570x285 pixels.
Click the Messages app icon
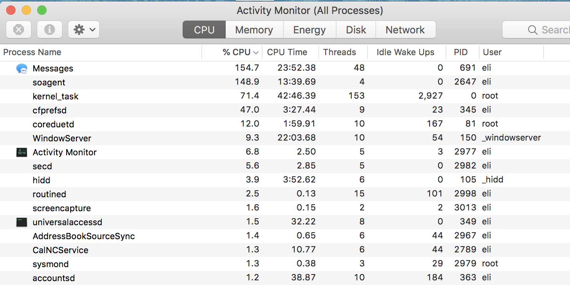(x=22, y=69)
